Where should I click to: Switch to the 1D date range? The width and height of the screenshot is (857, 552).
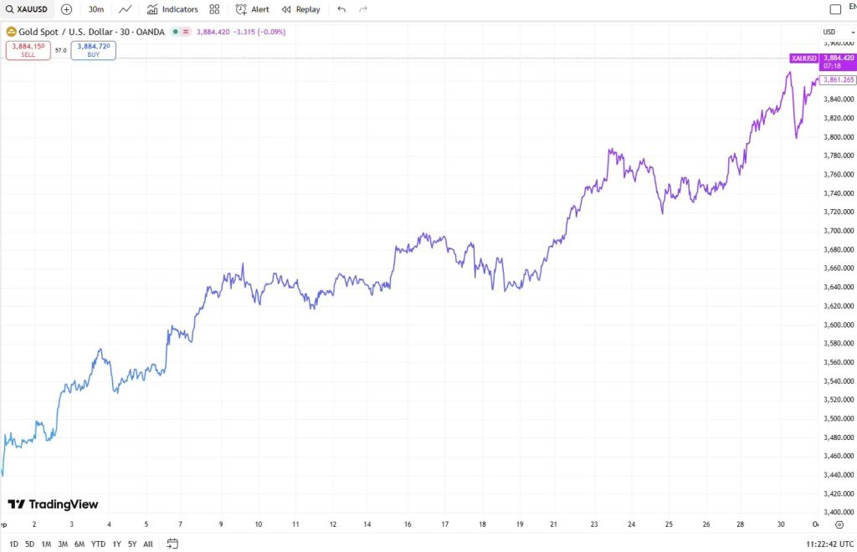pos(13,544)
